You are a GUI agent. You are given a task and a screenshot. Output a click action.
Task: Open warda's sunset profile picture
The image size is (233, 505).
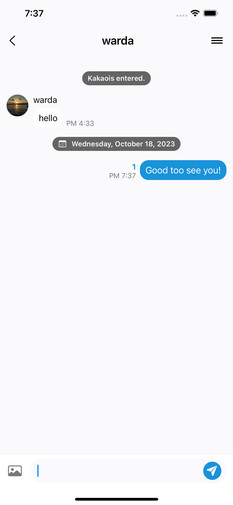pos(17,106)
